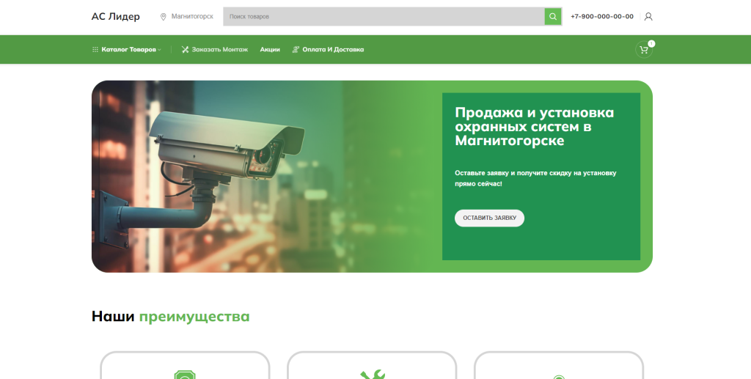Click the location pin icon near Магнитогорск
Viewport: 751px width, 379px height.
[x=164, y=16]
